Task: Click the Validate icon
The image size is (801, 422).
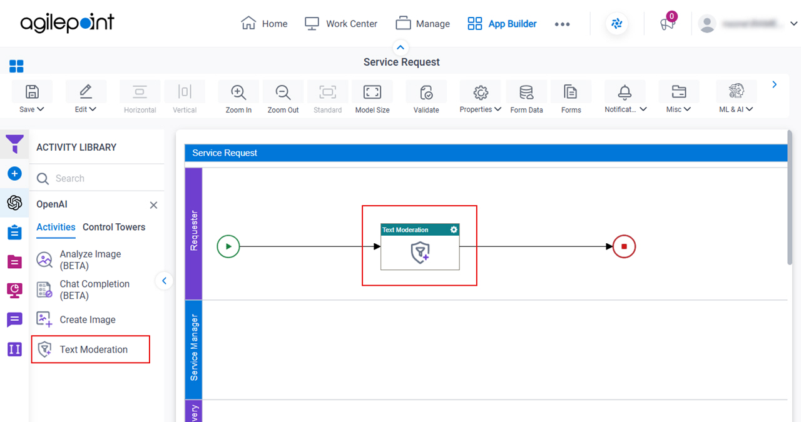Action: [426, 93]
